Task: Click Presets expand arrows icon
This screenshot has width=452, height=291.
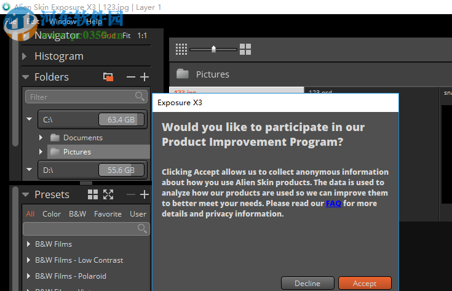Action: click(x=108, y=194)
